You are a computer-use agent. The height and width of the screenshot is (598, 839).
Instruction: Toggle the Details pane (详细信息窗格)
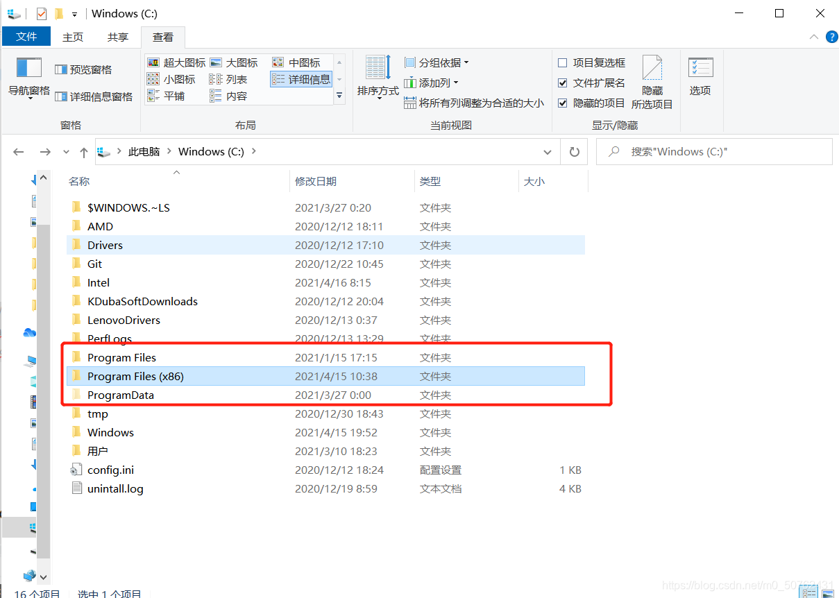[x=93, y=96]
